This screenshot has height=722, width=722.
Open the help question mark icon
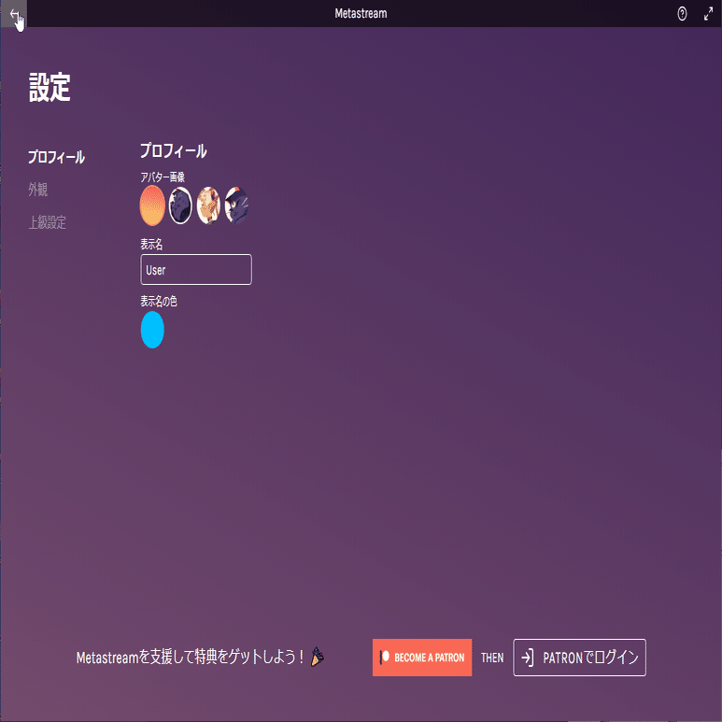point(682,14)
